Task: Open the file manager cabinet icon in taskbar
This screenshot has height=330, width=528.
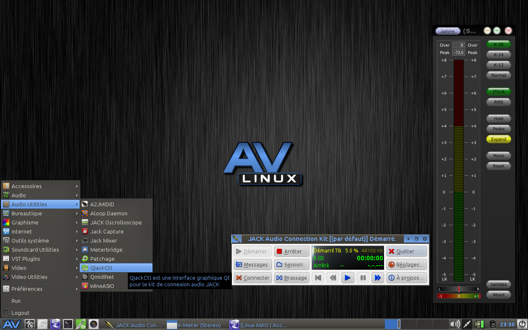Action: pyautogui.click(x=42, y=324)
